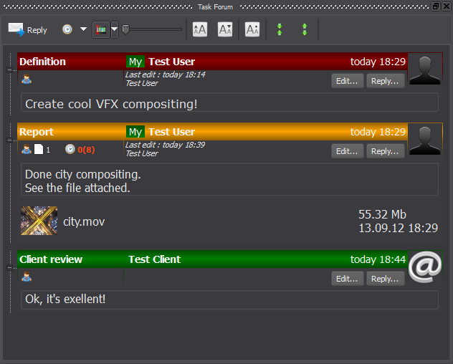Collapse the Report message tree node
Viewport: 453px width, 364px height.
coord(9,140)
